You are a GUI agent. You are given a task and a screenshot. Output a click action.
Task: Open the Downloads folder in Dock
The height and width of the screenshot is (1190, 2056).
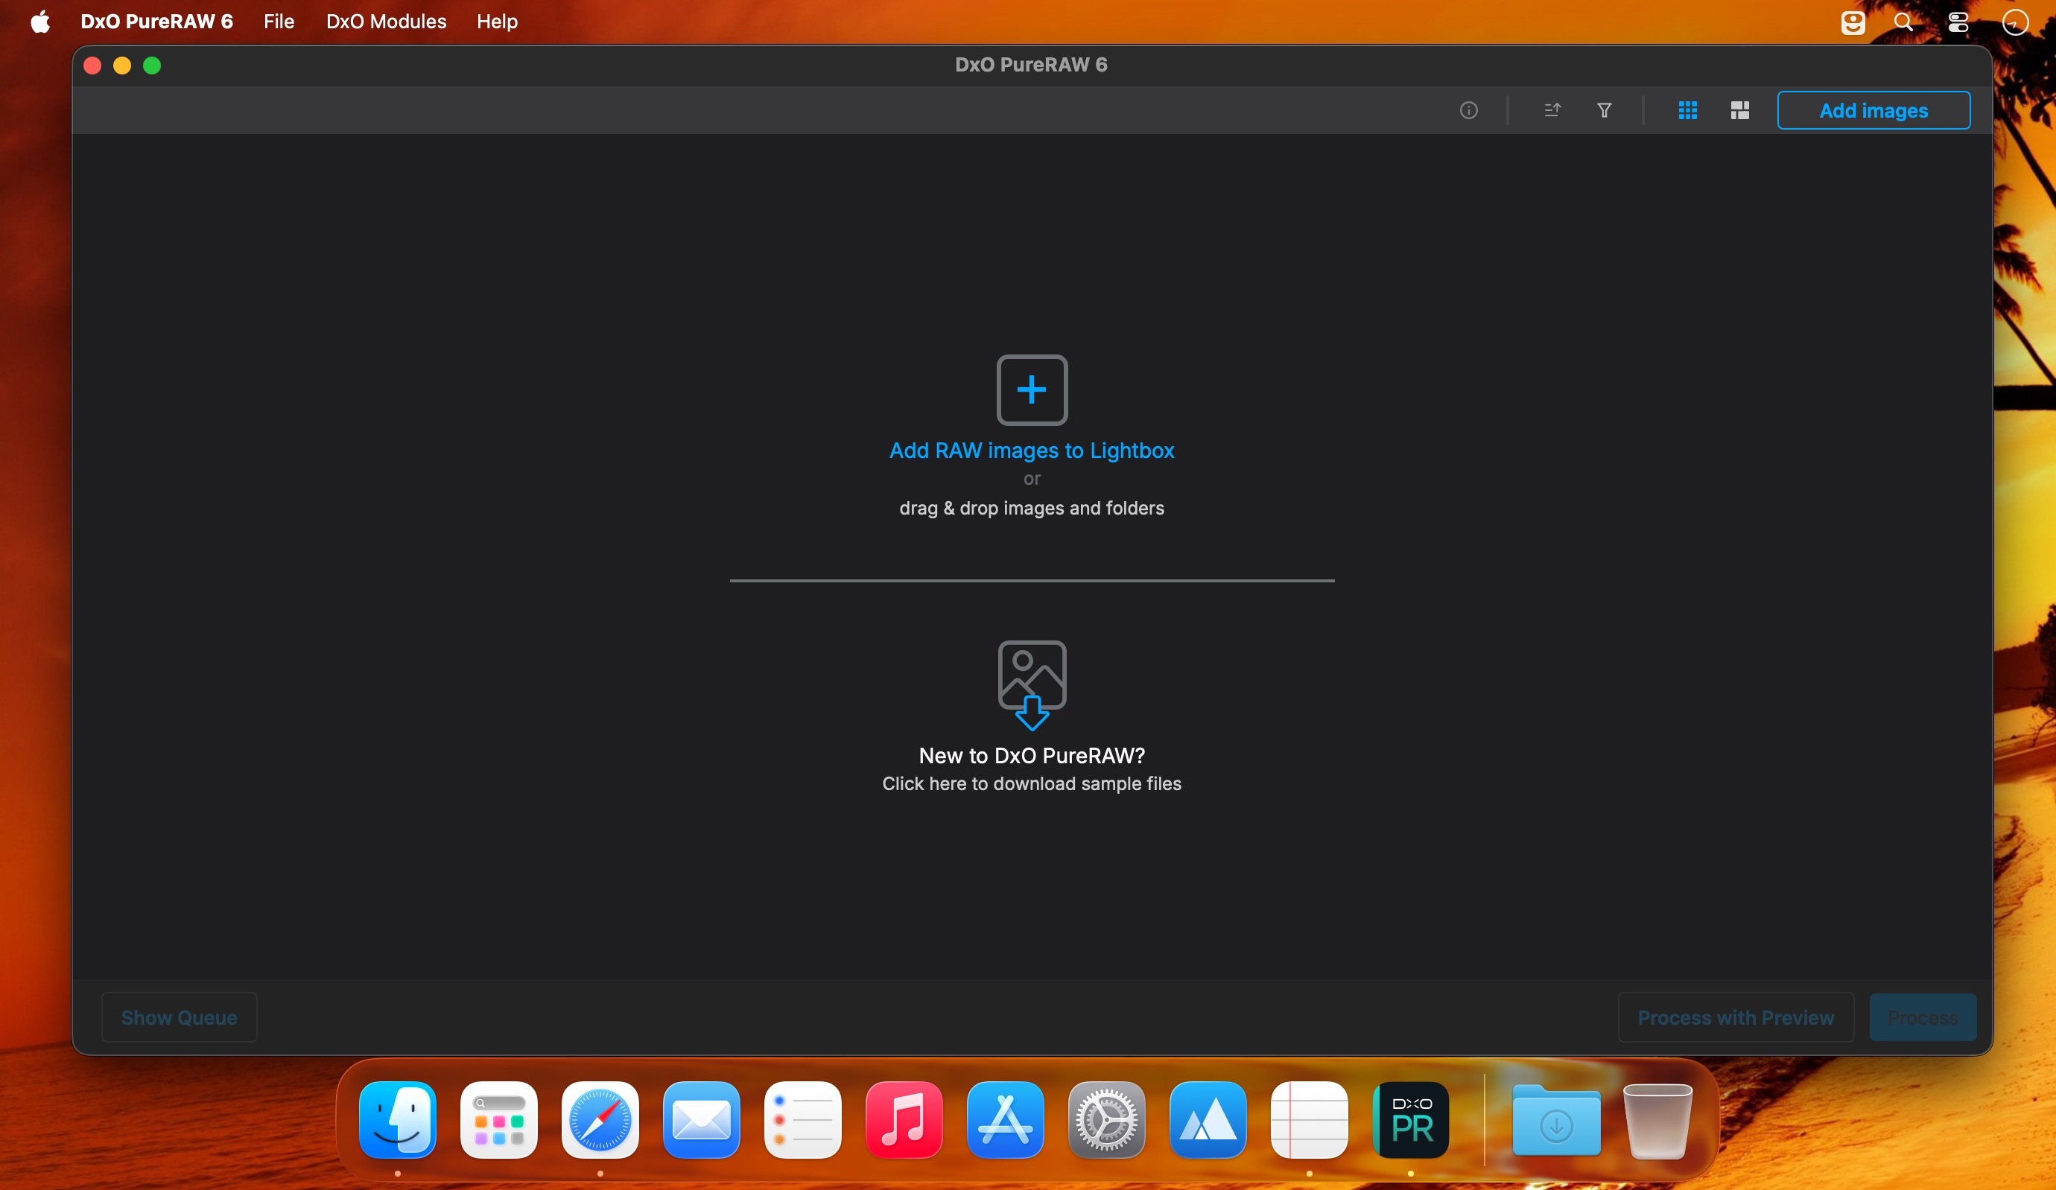coord(1556,1119)
